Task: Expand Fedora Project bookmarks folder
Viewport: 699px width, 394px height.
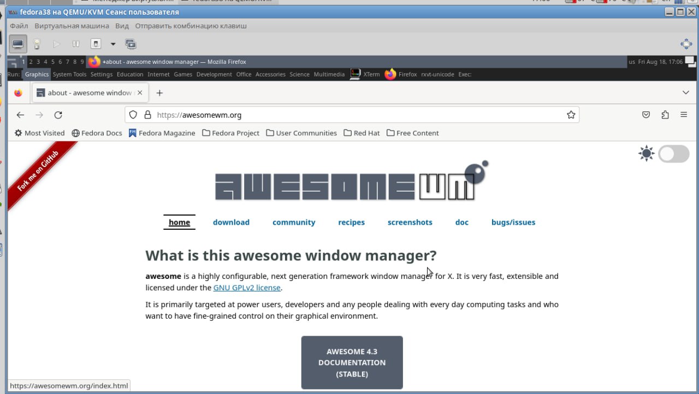Action: point(231,133)
